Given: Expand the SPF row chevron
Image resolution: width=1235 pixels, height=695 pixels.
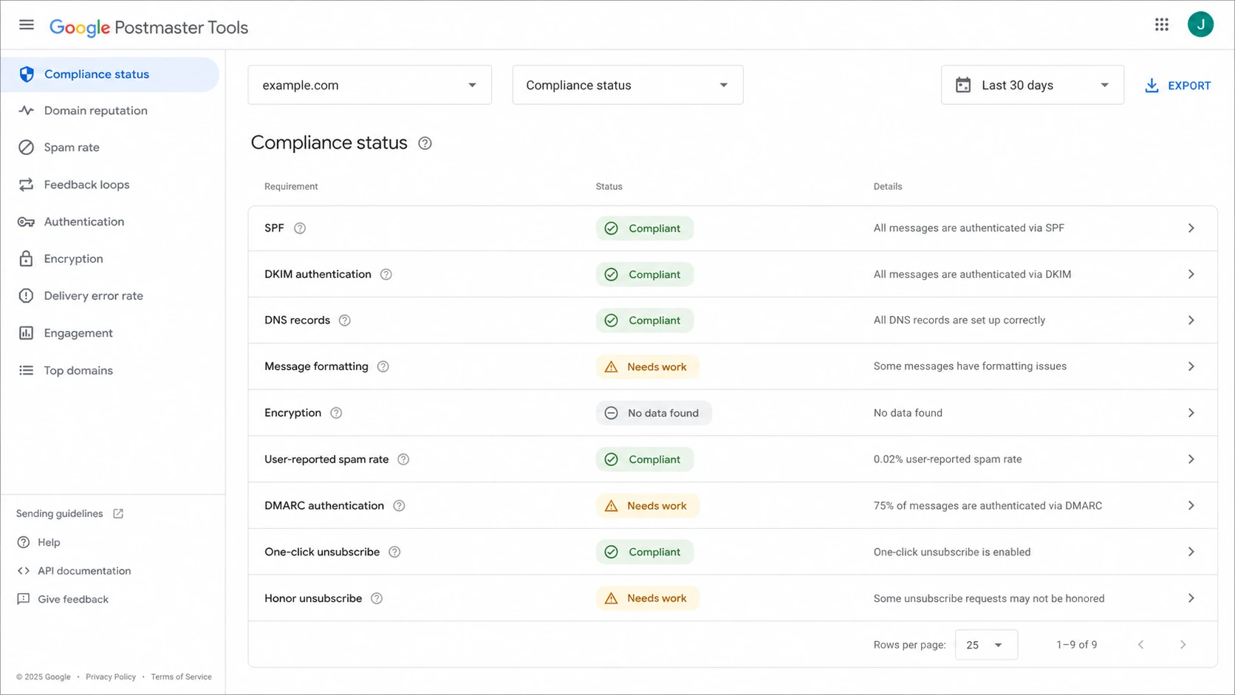Looking at the screenshot, I should (1191, 228).
